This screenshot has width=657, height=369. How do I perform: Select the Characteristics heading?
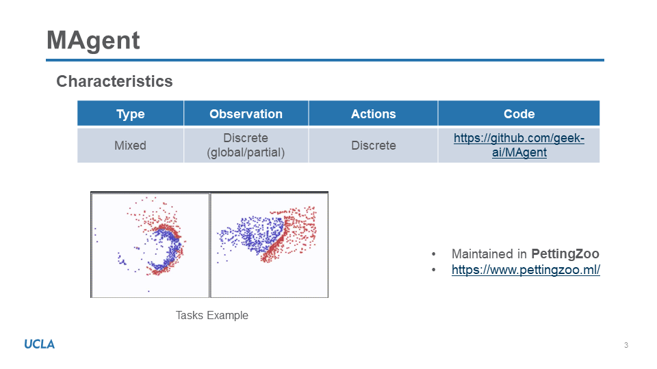click(x=114, y=81)
